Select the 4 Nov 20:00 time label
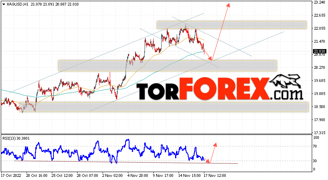The height and width of the screenshot is (180, 328). pyautogui.click(x=138, y=176)
